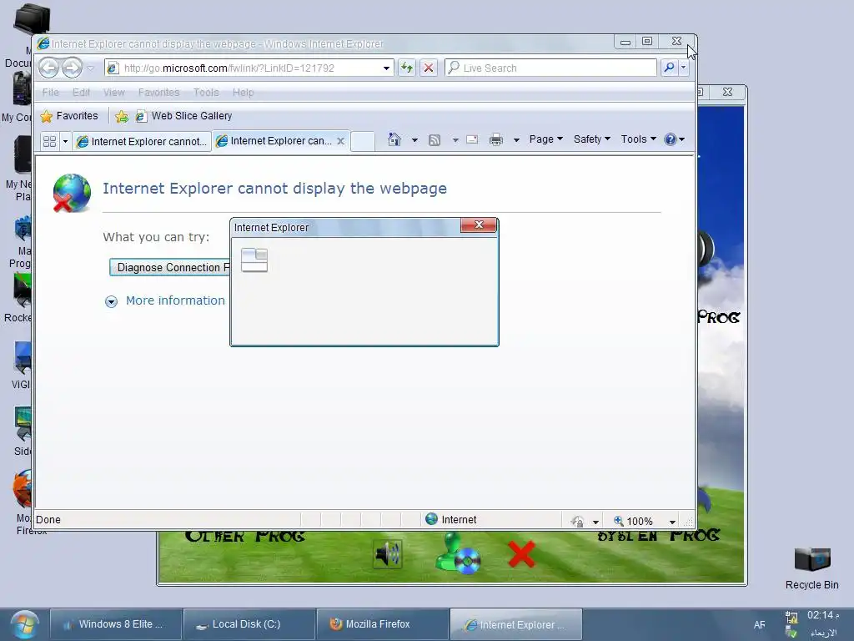Stop loading with the red X icon
This screenshot has height=641, width=854.
429,68
